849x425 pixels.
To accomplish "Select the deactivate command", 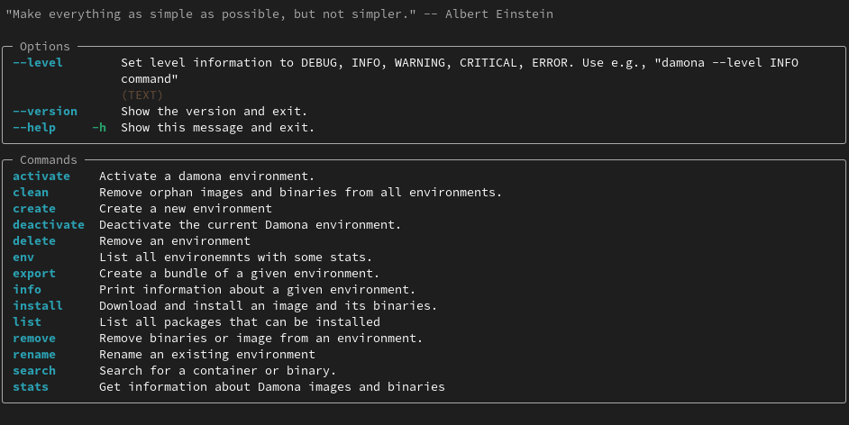I will 49,225.
